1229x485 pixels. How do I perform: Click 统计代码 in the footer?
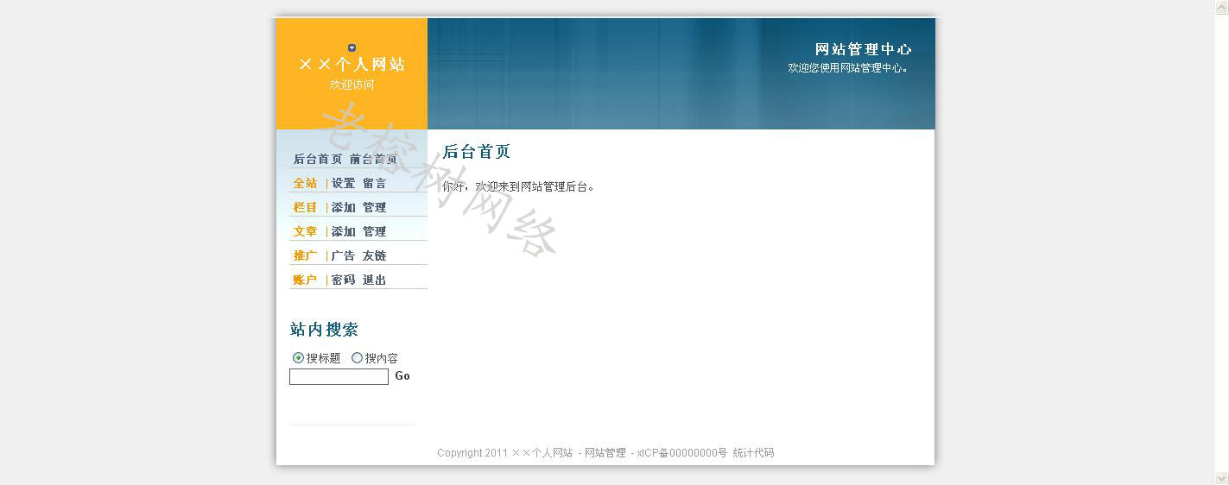(754, 453)
